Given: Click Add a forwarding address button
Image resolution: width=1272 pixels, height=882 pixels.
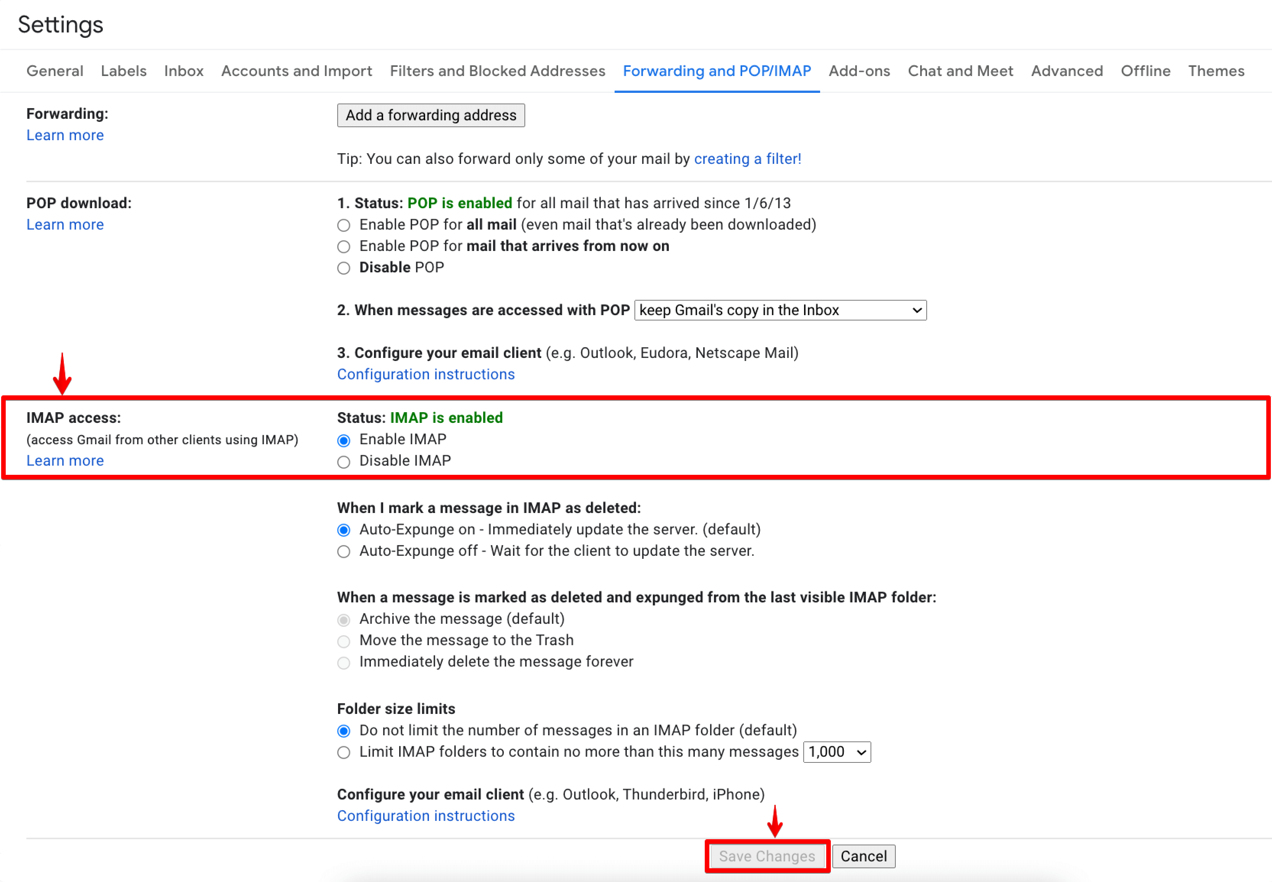Looking at the screenshot, I should (431, 115).
